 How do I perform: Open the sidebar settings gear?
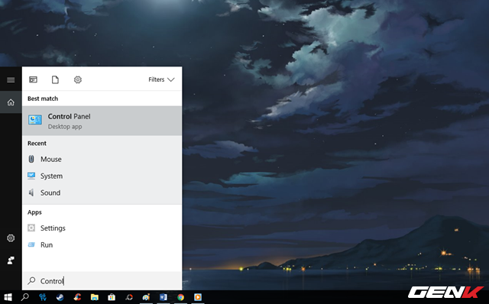11,238
